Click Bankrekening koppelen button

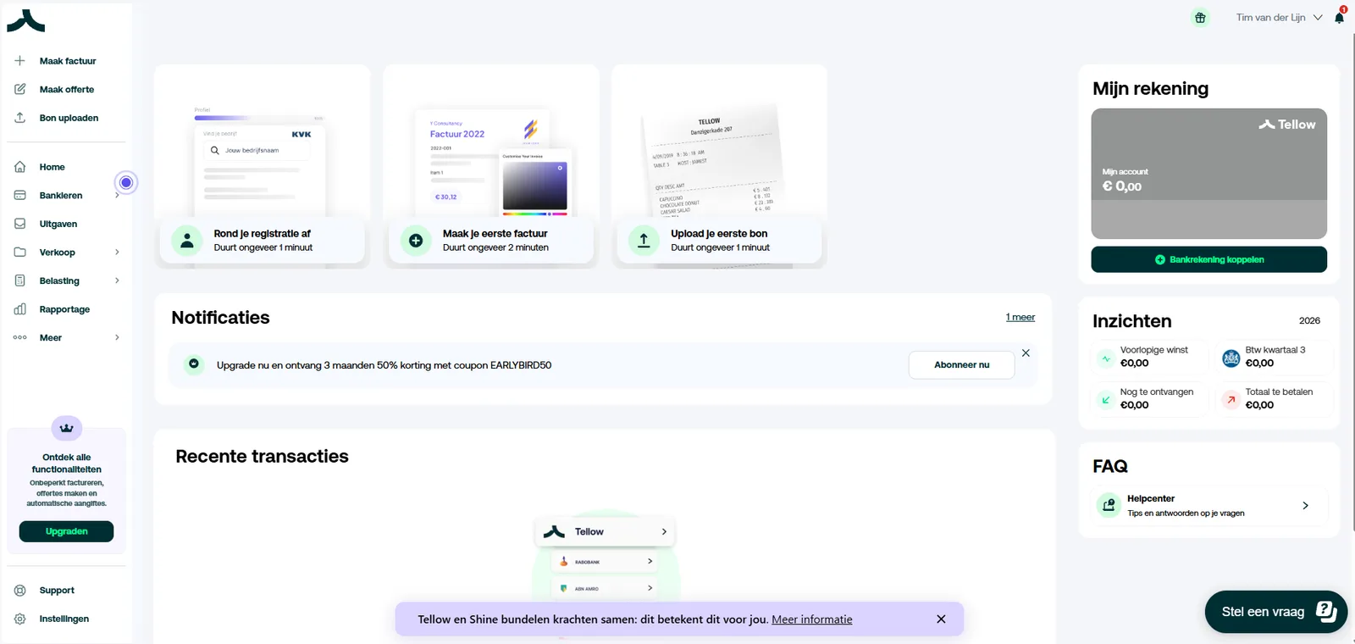click(1208, 259)
